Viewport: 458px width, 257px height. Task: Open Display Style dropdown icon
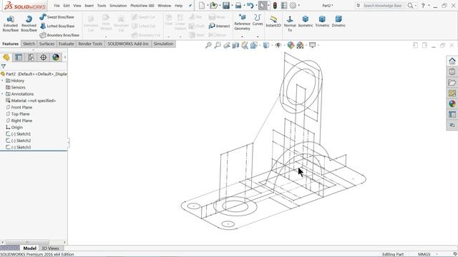pos(266,45)
